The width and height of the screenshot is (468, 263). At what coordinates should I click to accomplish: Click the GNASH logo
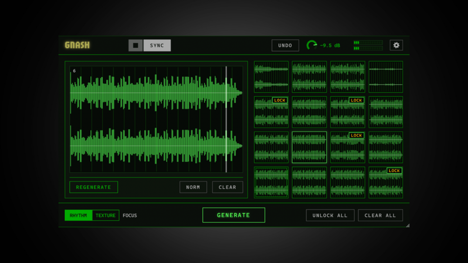click(x=77, y=45)
